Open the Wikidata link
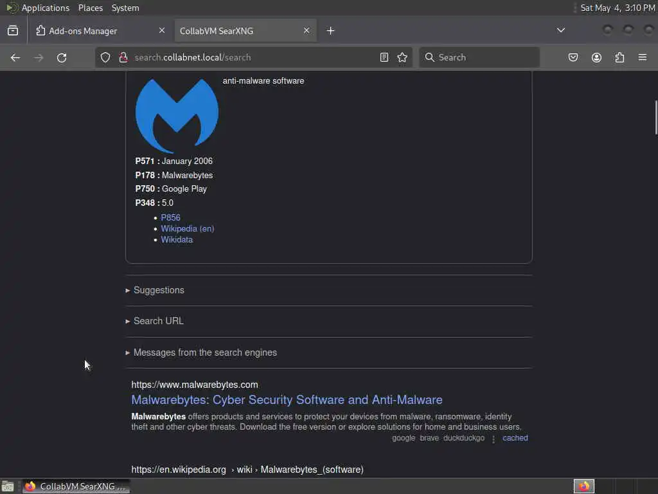658x494 pixels. [x=177, y=239]
